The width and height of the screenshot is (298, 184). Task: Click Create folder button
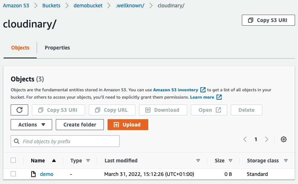point(80,125)
